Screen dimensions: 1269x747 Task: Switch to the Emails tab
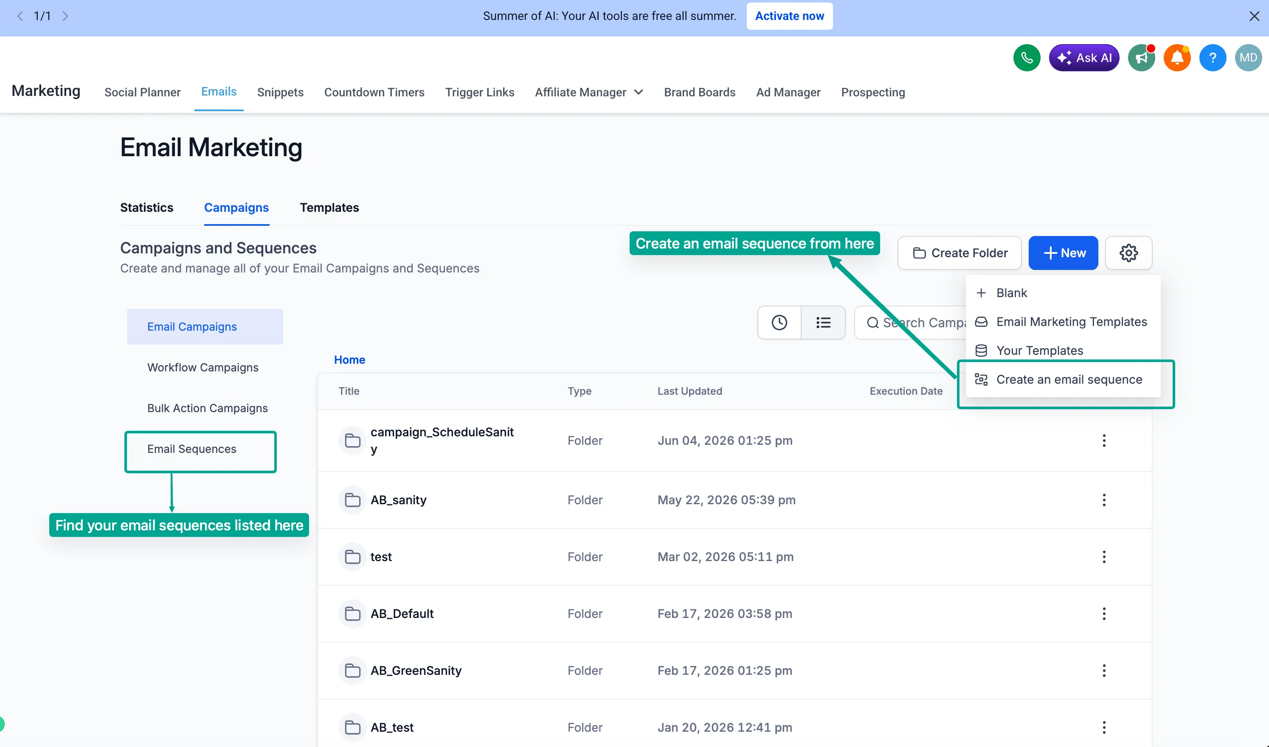(x=219, y=92)
